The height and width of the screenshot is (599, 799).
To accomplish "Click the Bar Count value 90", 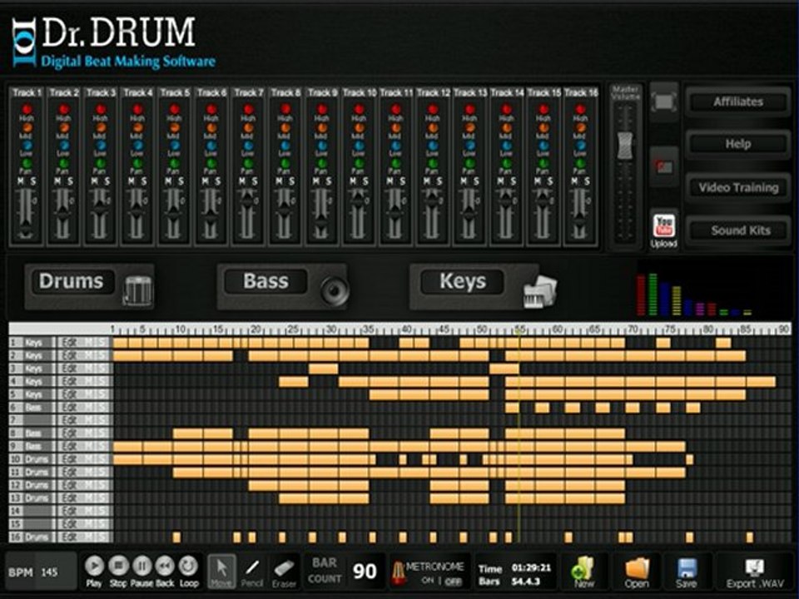I will coord(365,572).
